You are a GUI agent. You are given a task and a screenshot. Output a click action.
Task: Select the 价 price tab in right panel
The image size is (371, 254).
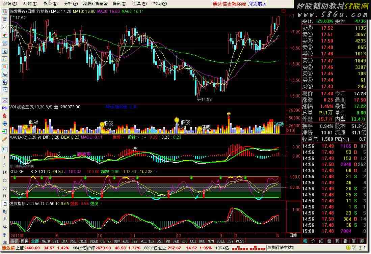(313, 241)
